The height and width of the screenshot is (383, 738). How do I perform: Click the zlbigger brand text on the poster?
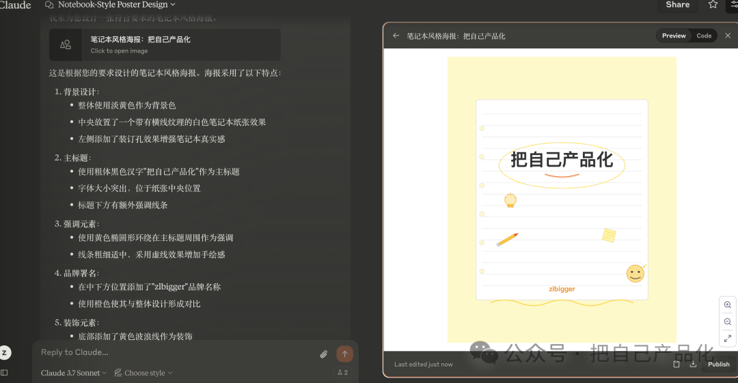click(562, 289)
